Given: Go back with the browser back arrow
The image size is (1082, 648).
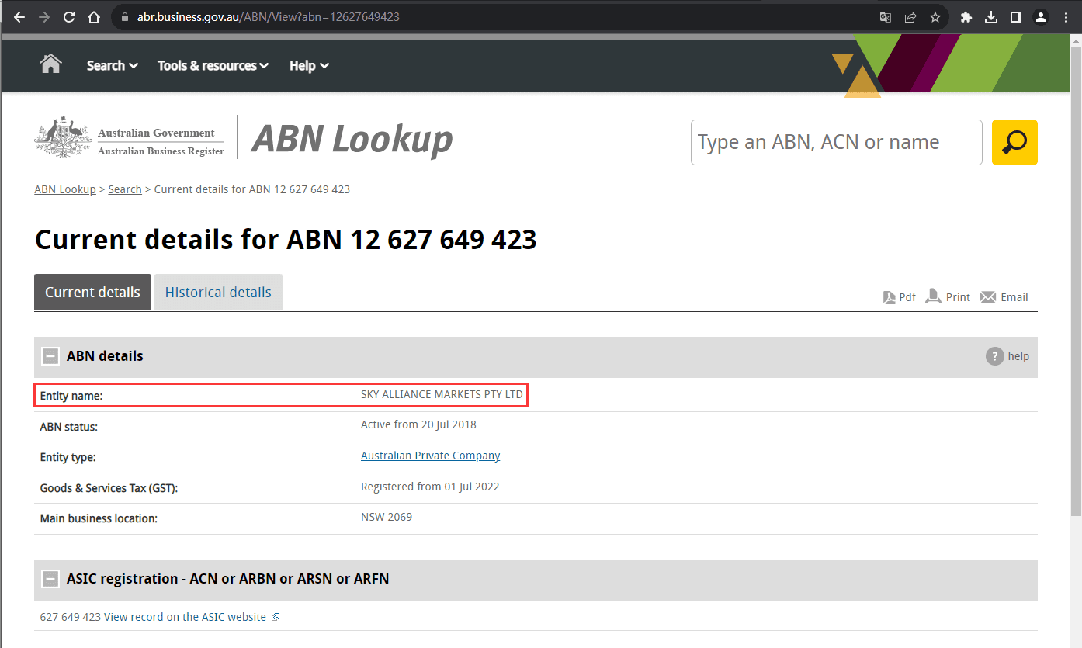Looking at the screenshot, I should pos(19,16).
